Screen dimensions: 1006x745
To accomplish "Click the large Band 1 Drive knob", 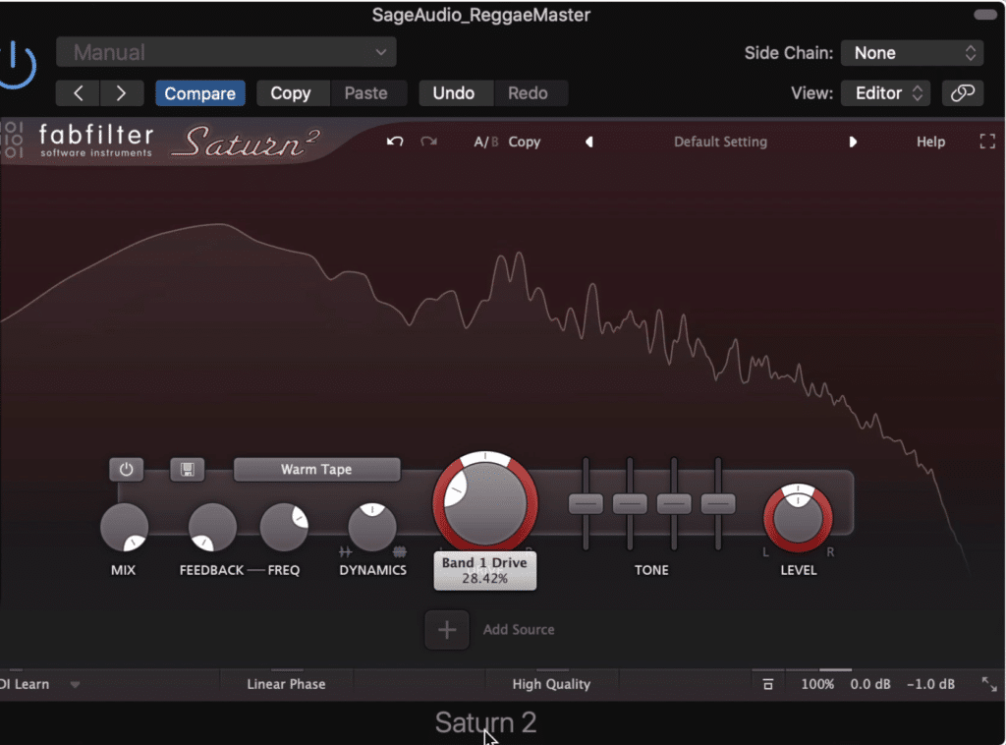I will pyautogui.click(x=485, y=503).
